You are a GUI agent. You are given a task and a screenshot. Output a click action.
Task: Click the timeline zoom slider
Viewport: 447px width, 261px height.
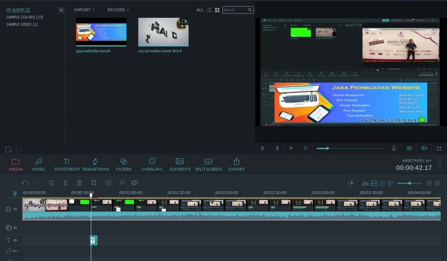click(409, 183)
